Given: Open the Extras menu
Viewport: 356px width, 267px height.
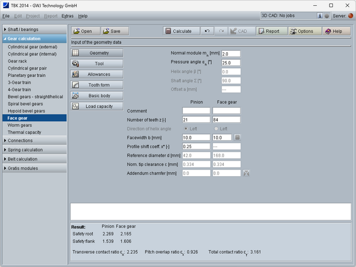Looking at the screenshot, I should coord(67,16).
